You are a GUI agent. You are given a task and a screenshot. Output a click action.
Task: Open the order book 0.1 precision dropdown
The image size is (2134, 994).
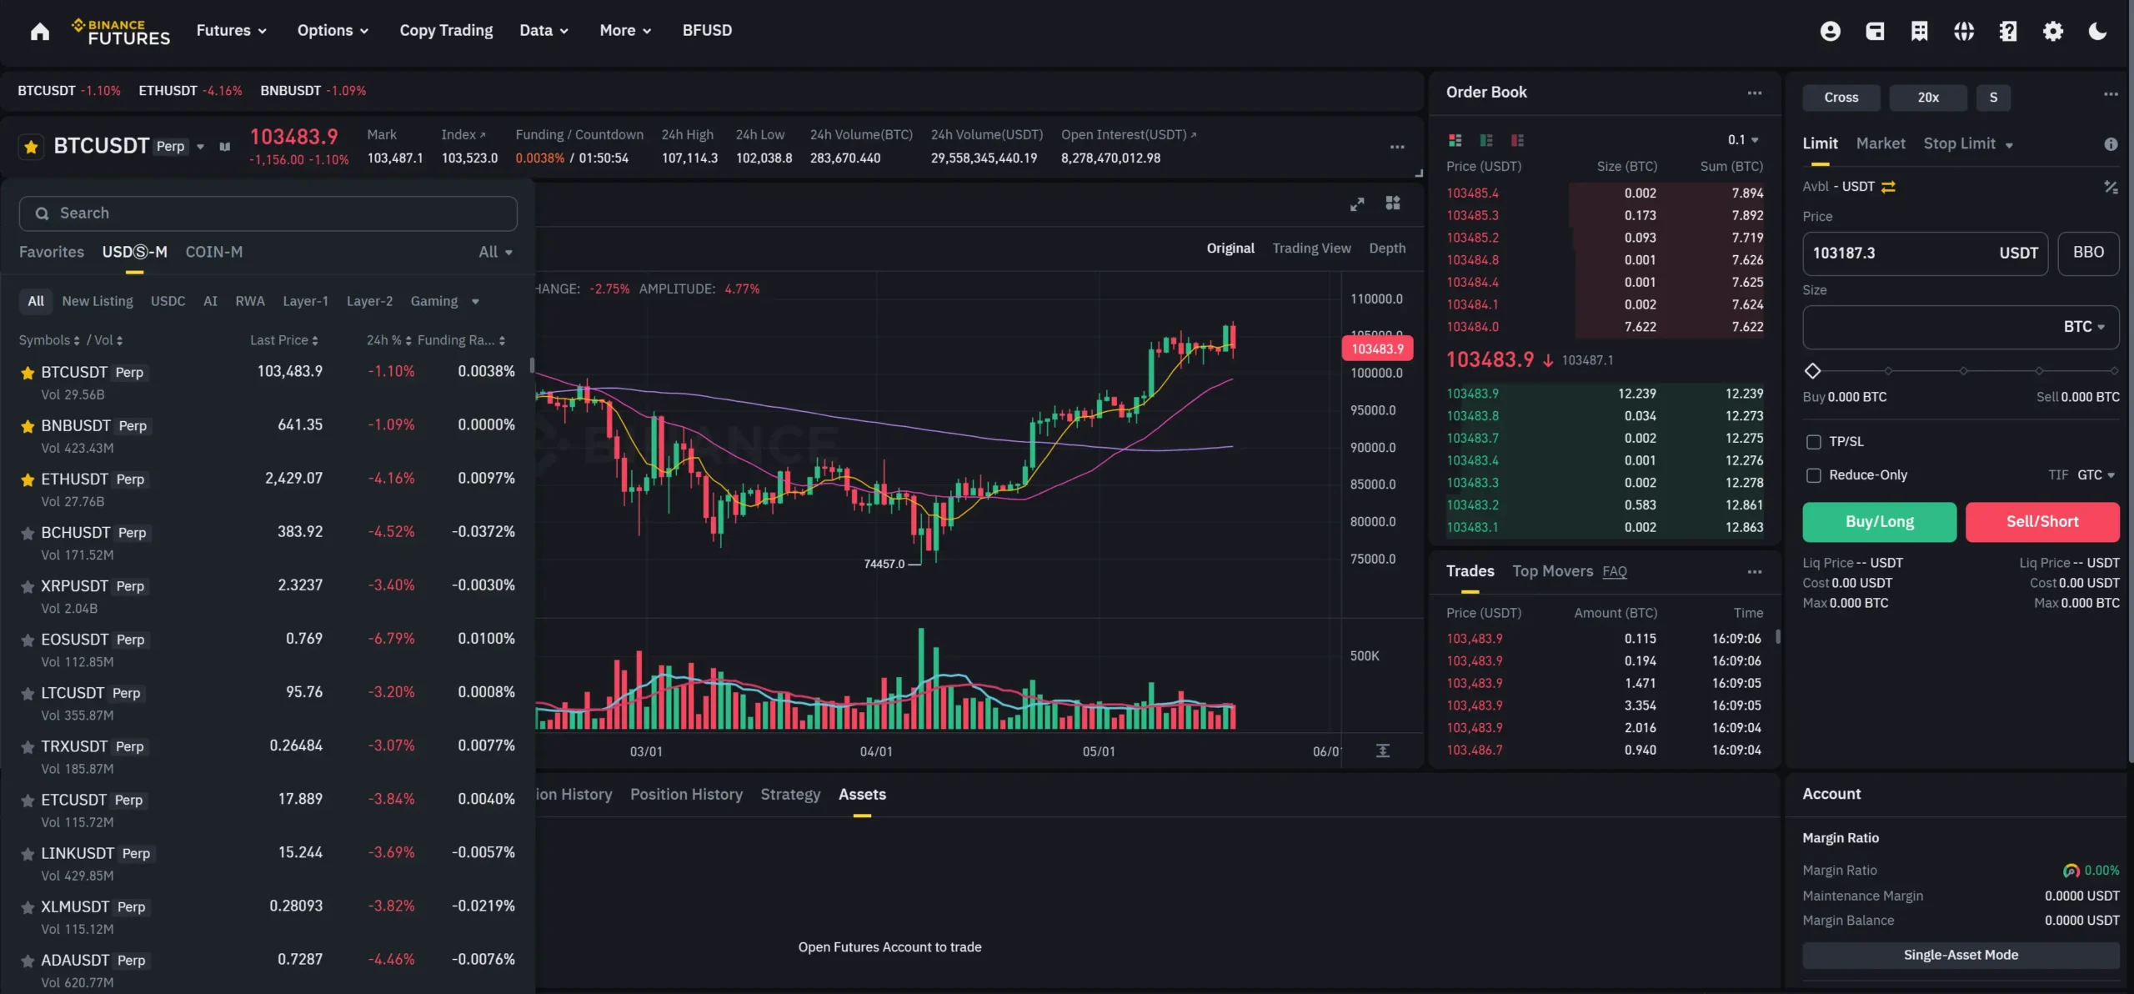[1743, 140]
